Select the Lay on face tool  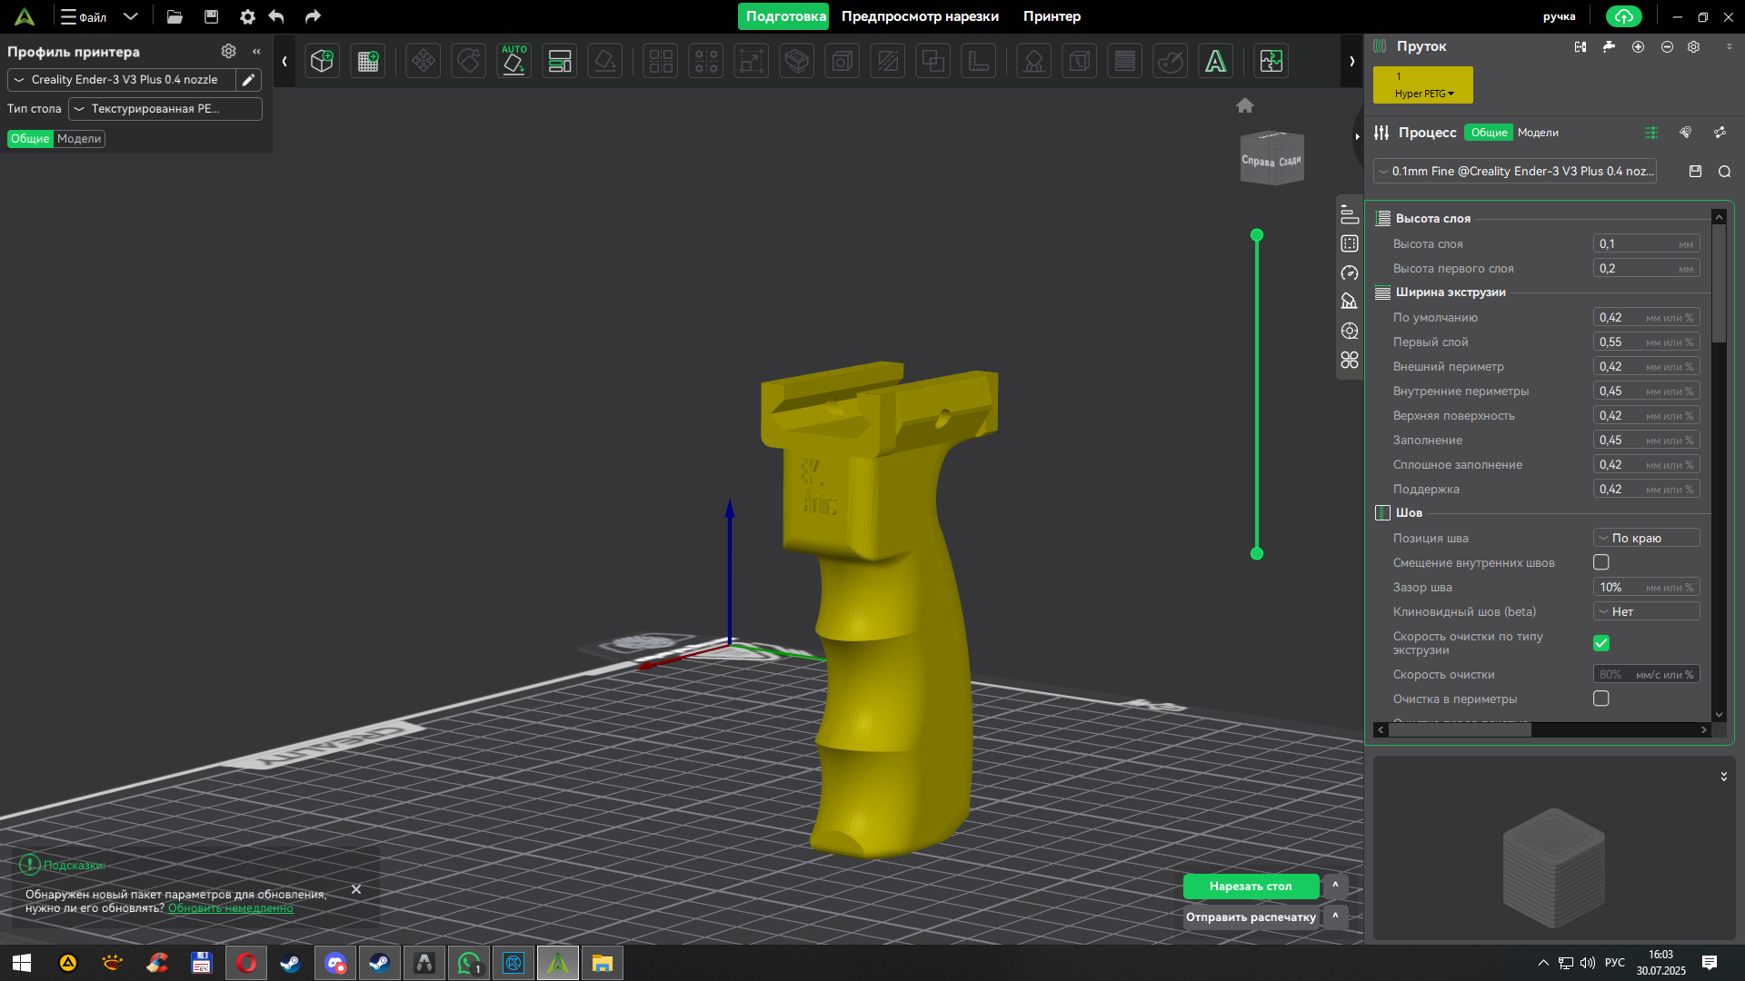coord(605,61)
